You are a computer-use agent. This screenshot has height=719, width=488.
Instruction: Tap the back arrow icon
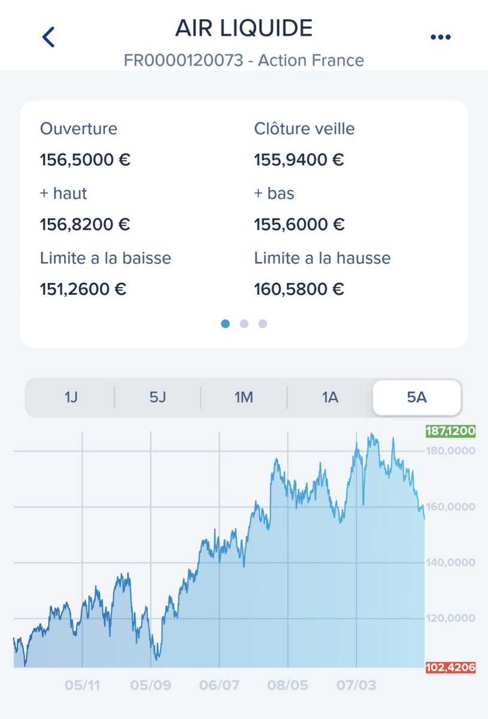tap(49, 37)
